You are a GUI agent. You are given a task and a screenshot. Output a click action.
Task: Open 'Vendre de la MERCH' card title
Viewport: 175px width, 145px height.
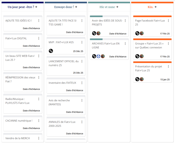click(x=18, y=138)
